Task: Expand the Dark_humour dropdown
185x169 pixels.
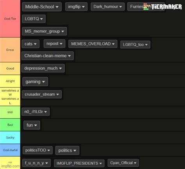Action: coord(108,7)
